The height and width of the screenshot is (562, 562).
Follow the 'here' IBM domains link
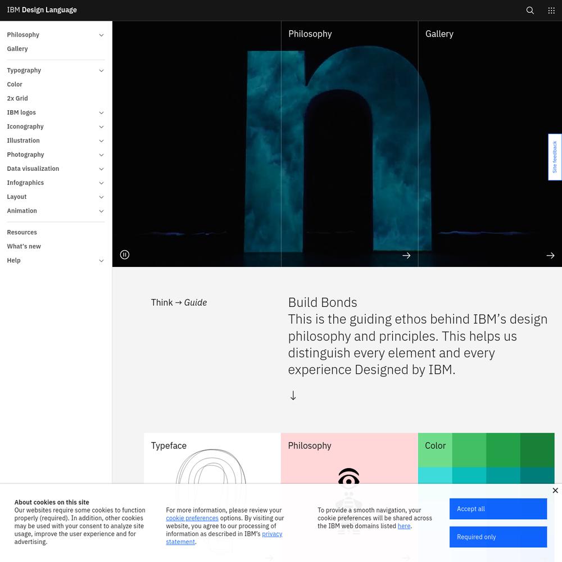coord(404,526)
